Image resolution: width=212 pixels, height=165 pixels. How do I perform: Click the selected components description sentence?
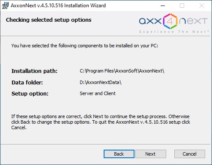[x=85, y=46]
